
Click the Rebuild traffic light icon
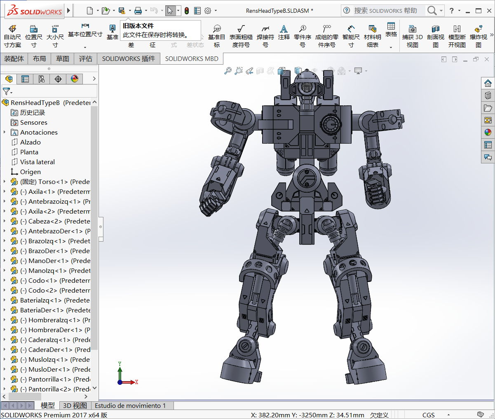pyautogui.click(x=187, y=11)
